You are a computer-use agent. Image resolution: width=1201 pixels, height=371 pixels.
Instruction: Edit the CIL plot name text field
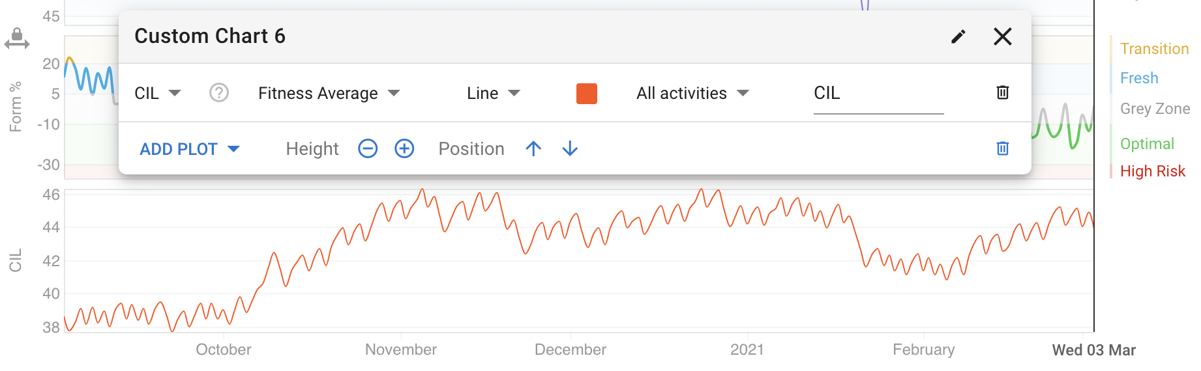(x=878, y=94)
